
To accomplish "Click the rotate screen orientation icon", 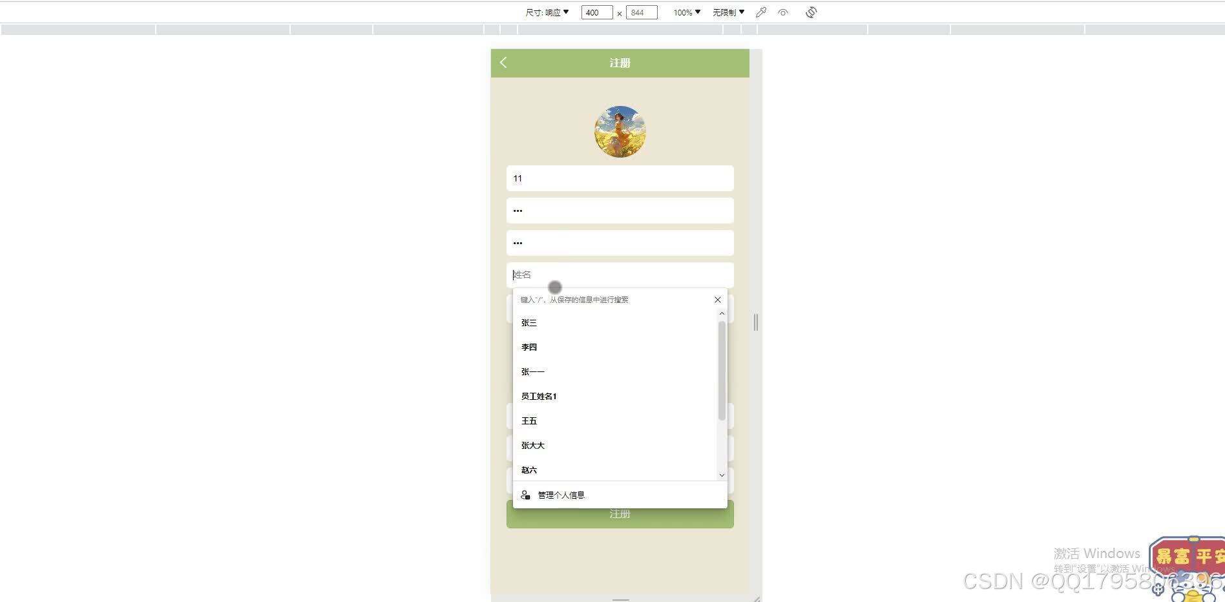I will (x=811, y=12).
